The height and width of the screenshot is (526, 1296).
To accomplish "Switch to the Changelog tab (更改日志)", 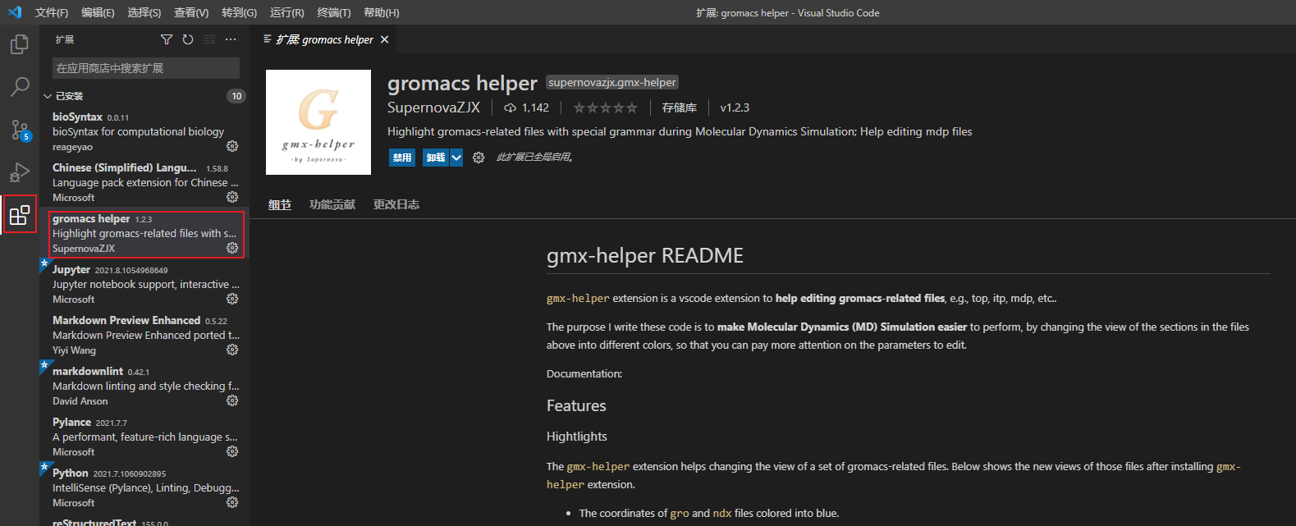I will pyautogui.click(x=396, y=204).
